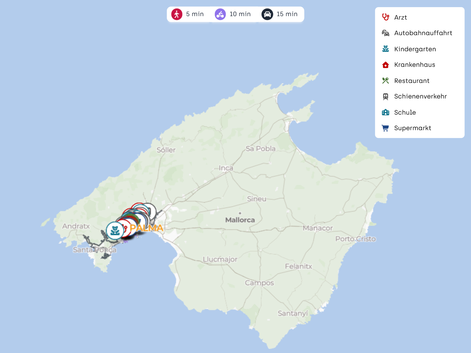
Task: Click the purple cycling 10 min icon
Action: pyautogui.click(x=220, y=14)
